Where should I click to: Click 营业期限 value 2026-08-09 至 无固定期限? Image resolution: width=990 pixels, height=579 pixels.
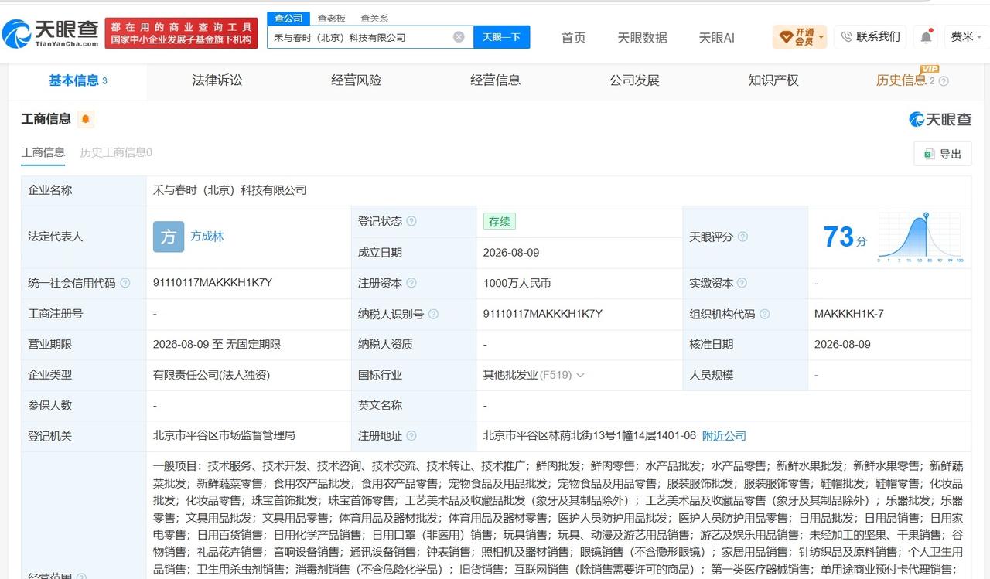tap(217, 344)
